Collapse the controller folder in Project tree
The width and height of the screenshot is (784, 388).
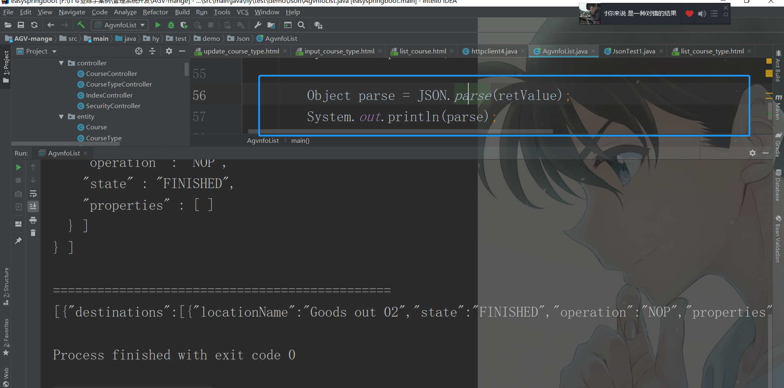pos(61,63)
